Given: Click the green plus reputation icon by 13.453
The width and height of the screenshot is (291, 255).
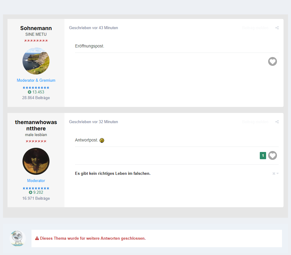Looking at the screenshot, I should click(x=29, y=92).
